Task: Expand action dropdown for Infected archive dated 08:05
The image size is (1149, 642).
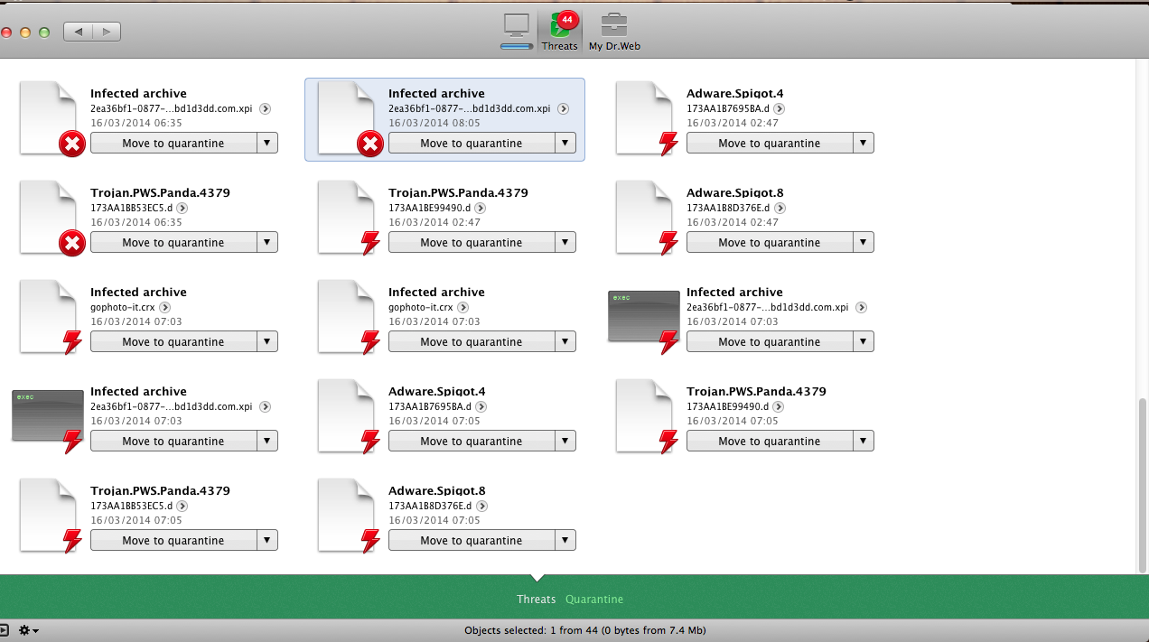Action: pos(565,143)
